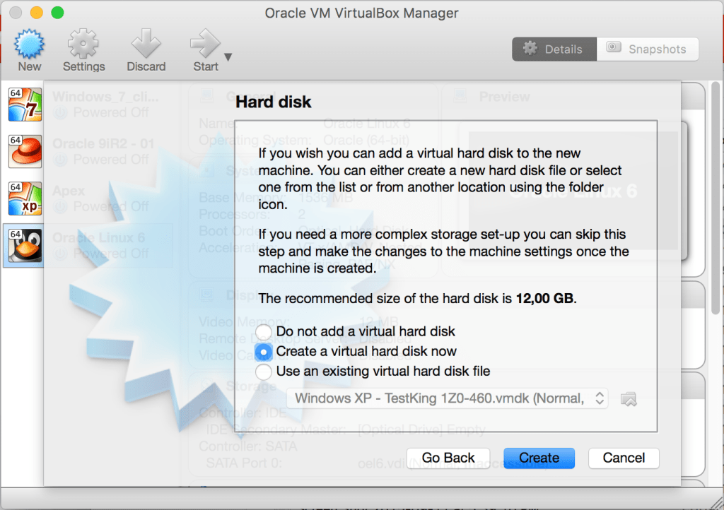Click the Go Back button
This screenshot has height=510, width=724.
tap(448, 458)
